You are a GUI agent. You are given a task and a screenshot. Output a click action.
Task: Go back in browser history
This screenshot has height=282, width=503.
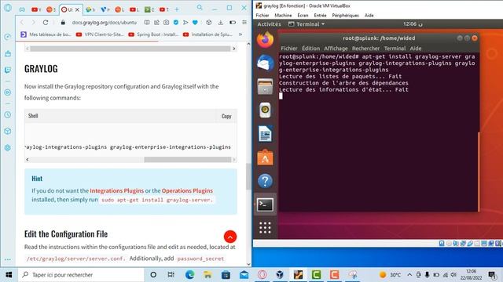[x=22, y=23]
